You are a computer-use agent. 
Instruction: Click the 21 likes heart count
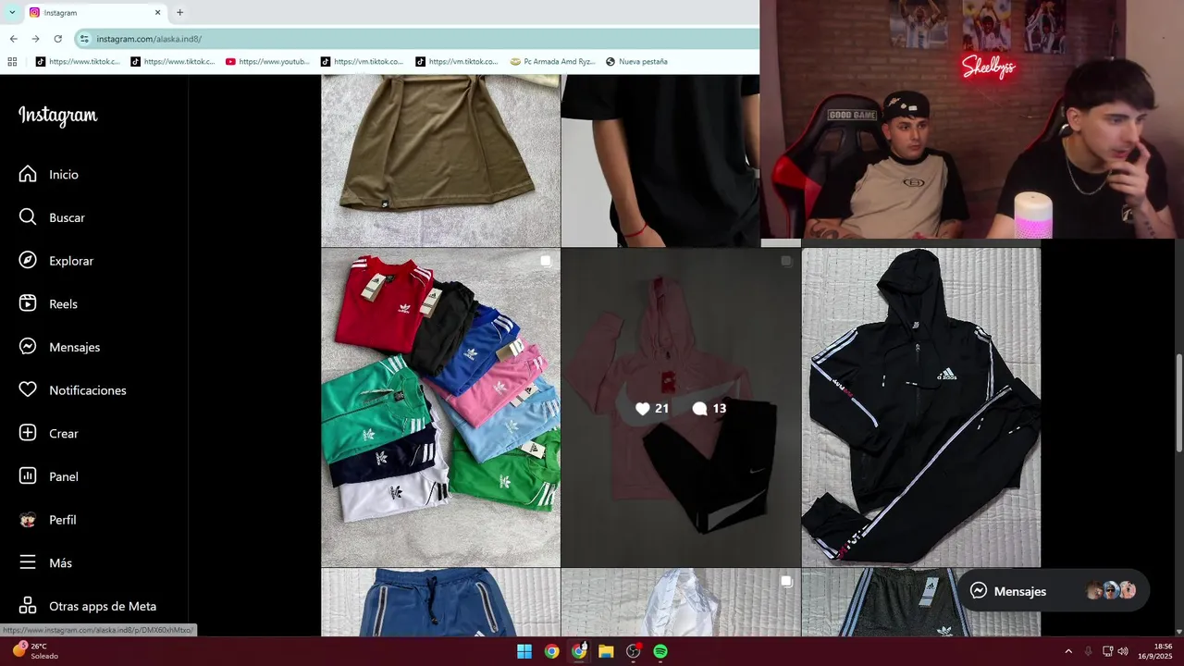[652, 408]
